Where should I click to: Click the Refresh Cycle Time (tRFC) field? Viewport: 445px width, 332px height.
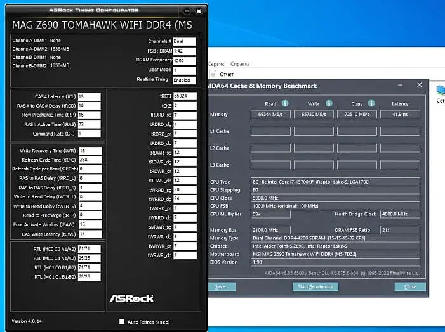tap(90, 160)
